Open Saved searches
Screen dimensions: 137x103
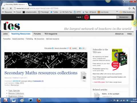[x=18, y=39]
